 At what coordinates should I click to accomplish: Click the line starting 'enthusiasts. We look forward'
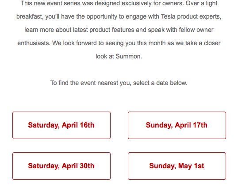point(119,43)
